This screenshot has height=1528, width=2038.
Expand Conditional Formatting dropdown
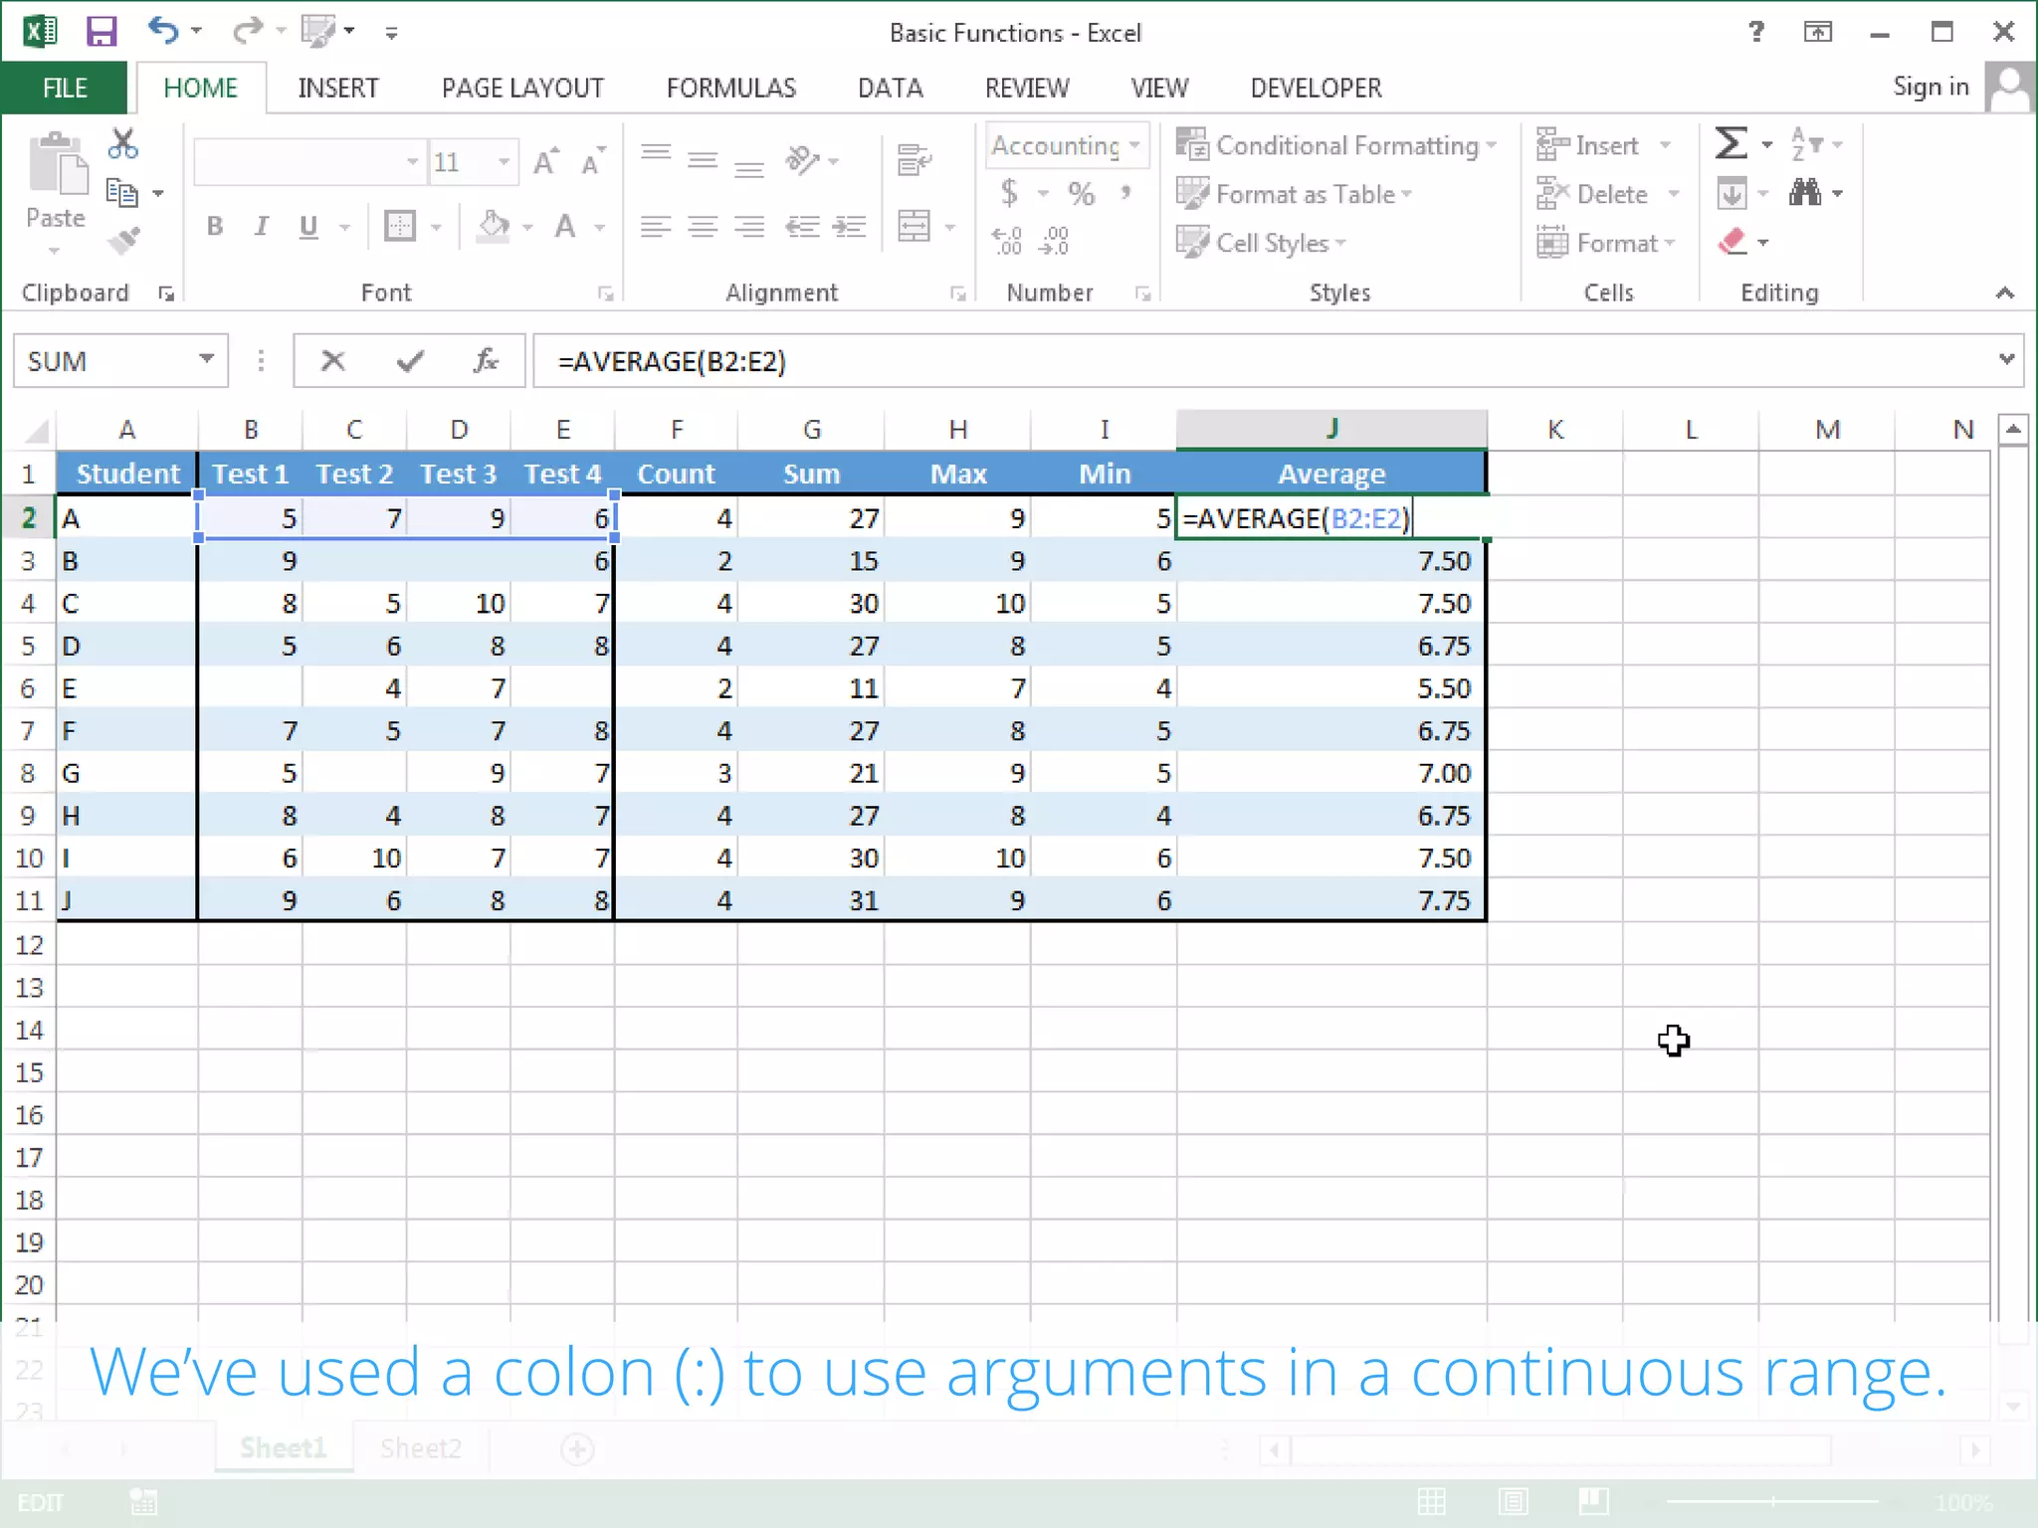click(1491, 145)
